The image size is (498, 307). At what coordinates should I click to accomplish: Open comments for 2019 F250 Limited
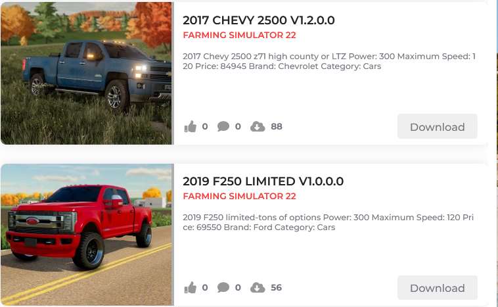point(223,288)
